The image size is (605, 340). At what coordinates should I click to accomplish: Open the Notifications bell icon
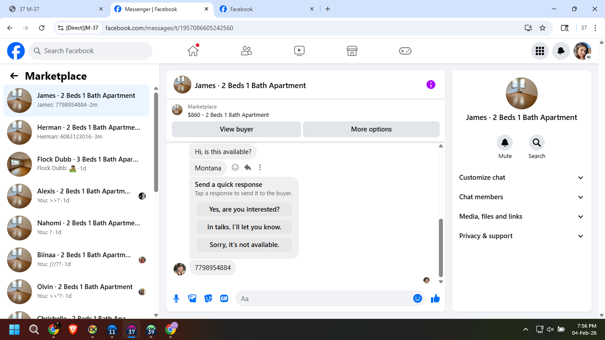pos(561,51)
